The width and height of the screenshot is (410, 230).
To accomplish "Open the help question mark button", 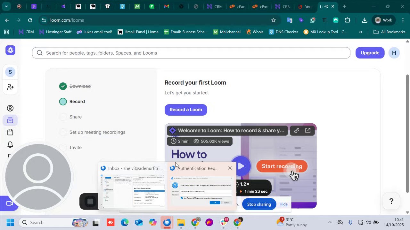I will pos(391,201).
